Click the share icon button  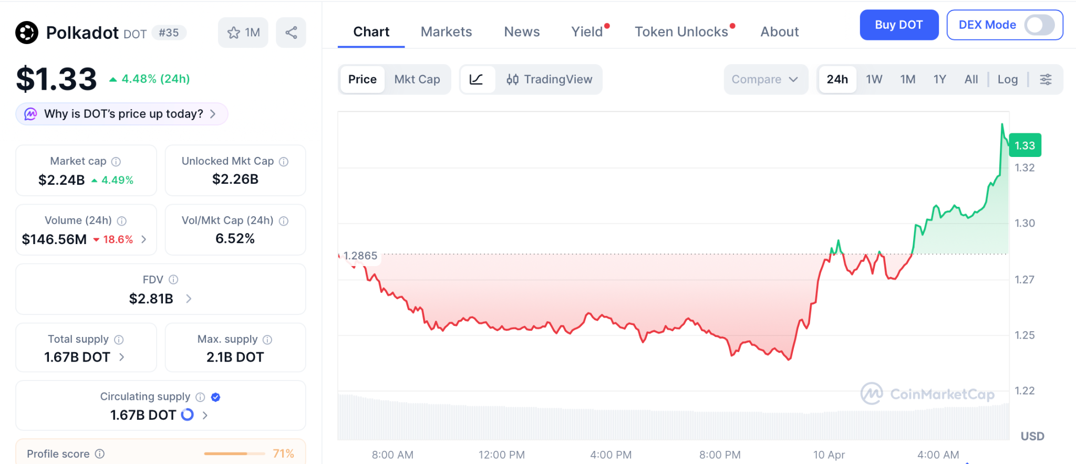click(x=291, y=33)
